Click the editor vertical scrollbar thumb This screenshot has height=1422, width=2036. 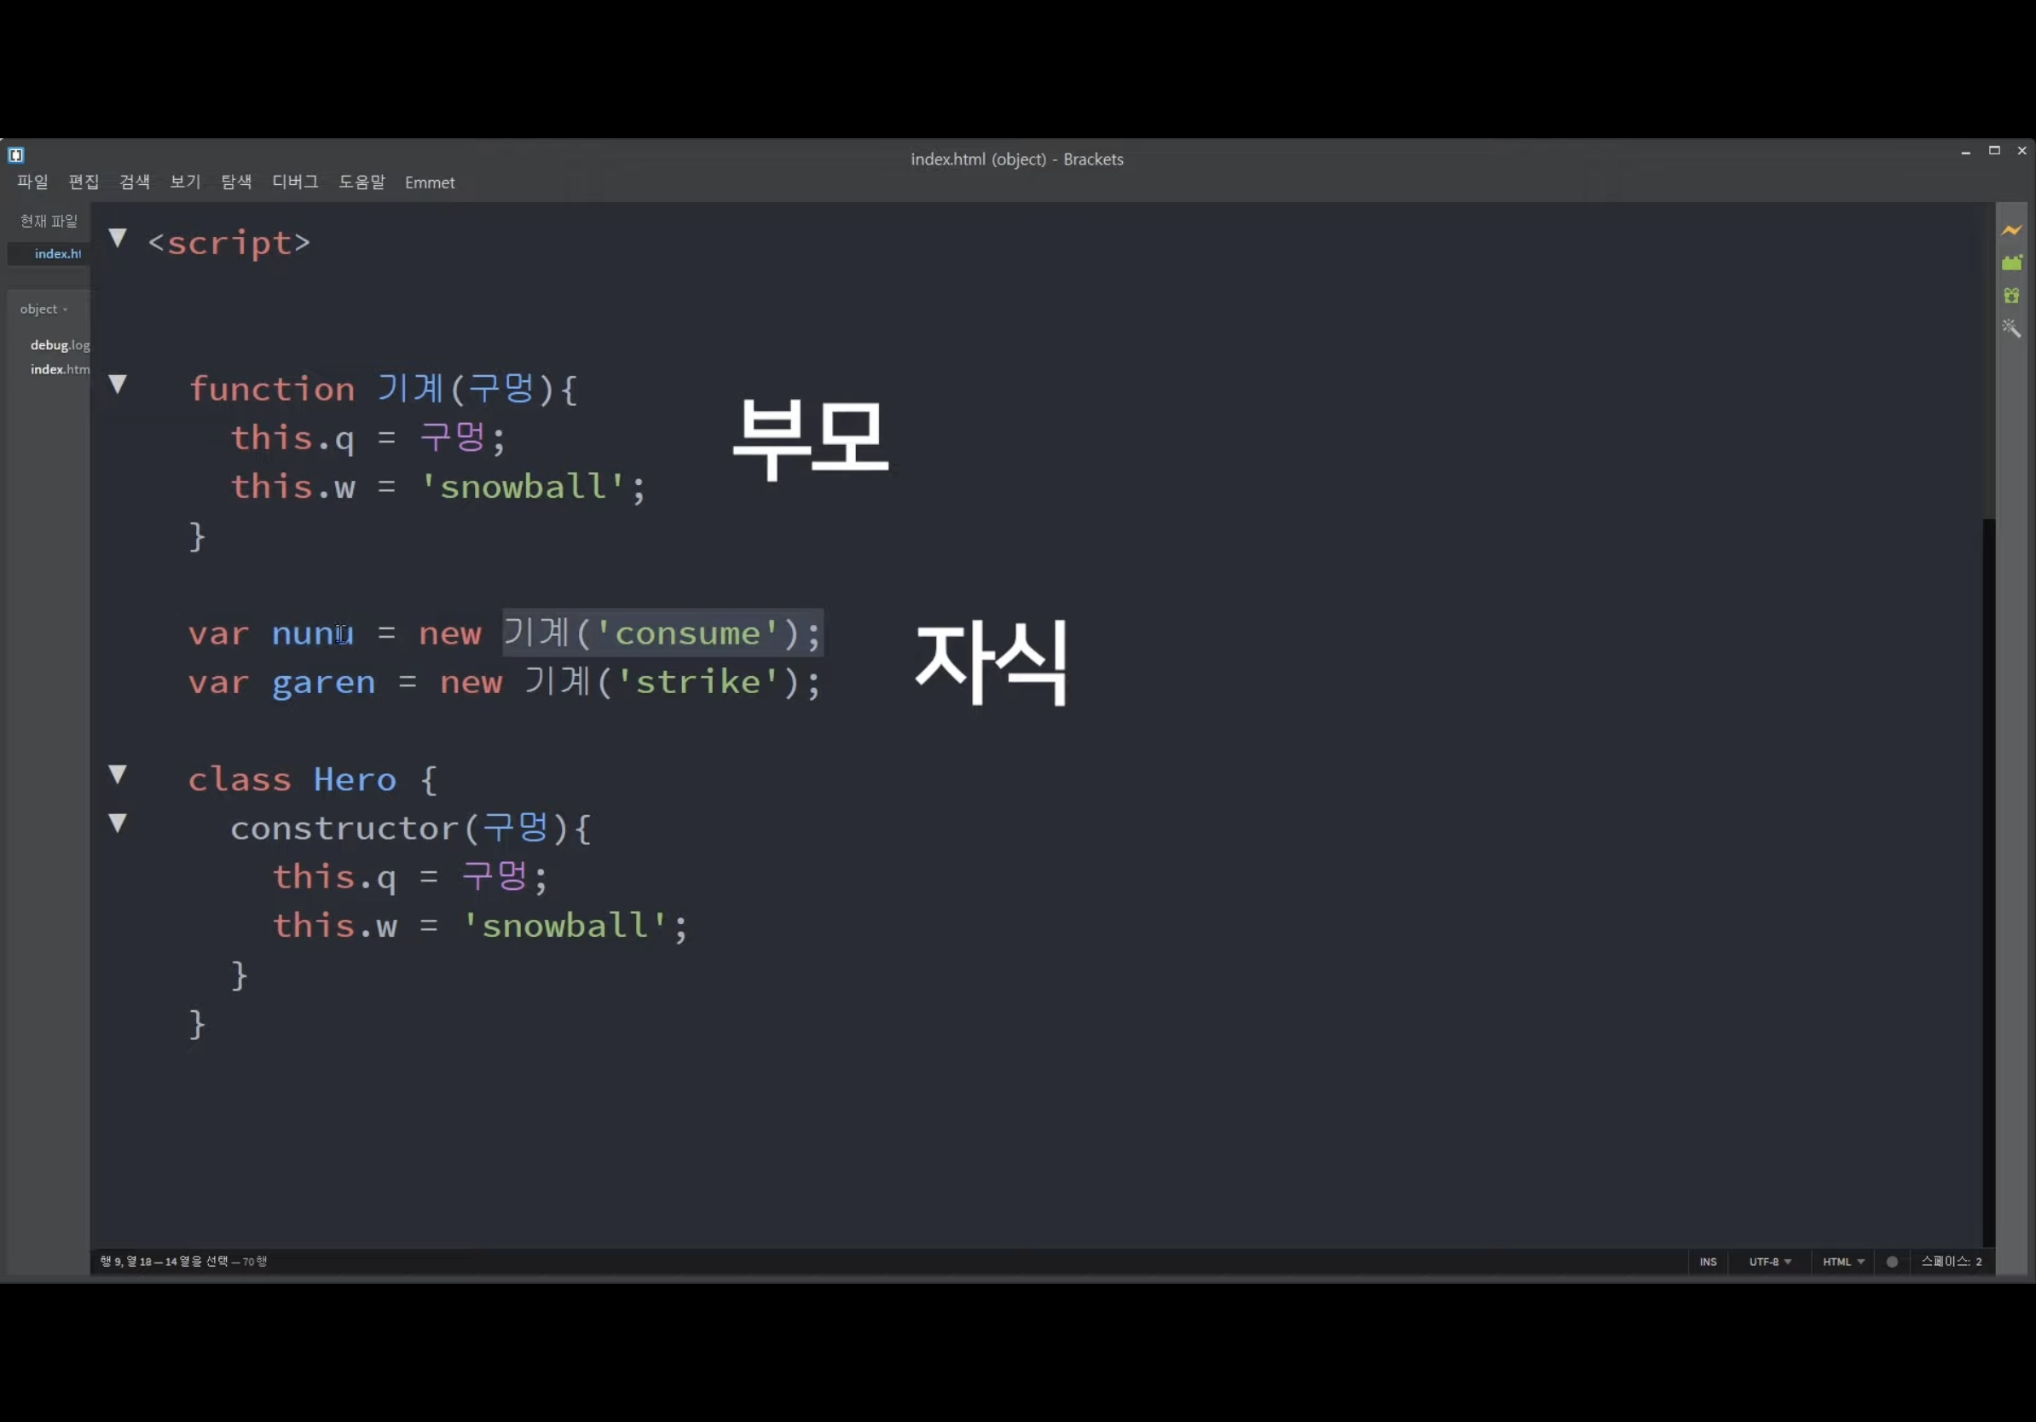(1989, 363)
